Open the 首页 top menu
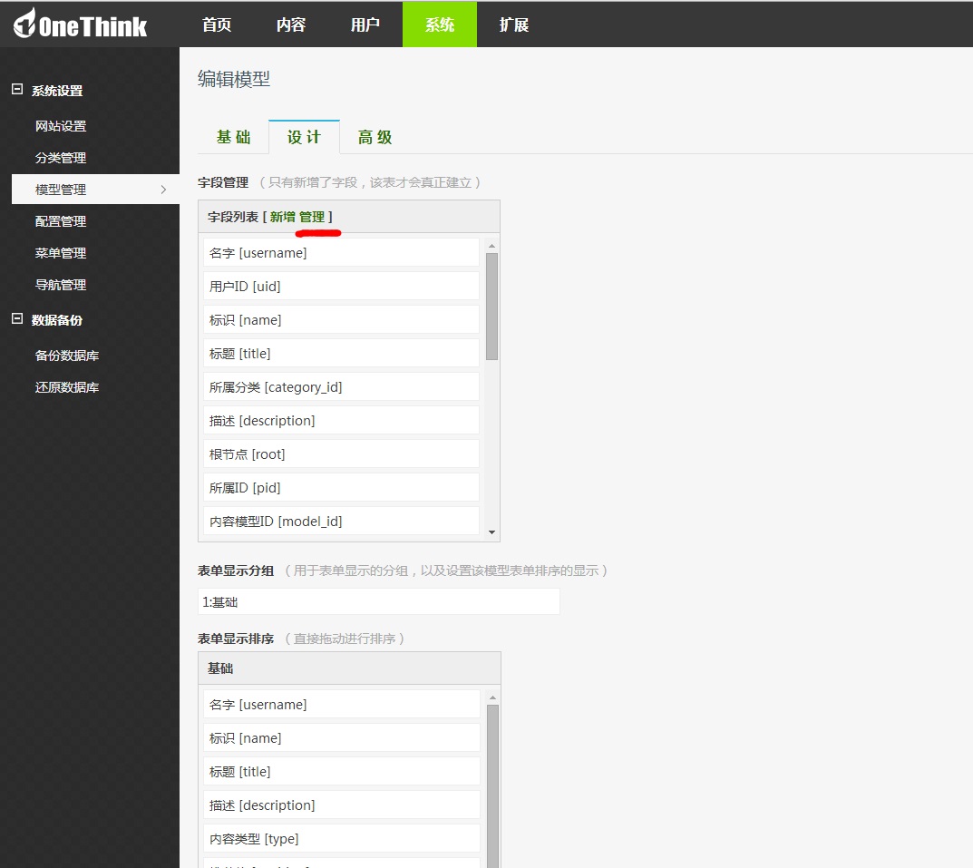973x868 pixels. tap(217, 24)
